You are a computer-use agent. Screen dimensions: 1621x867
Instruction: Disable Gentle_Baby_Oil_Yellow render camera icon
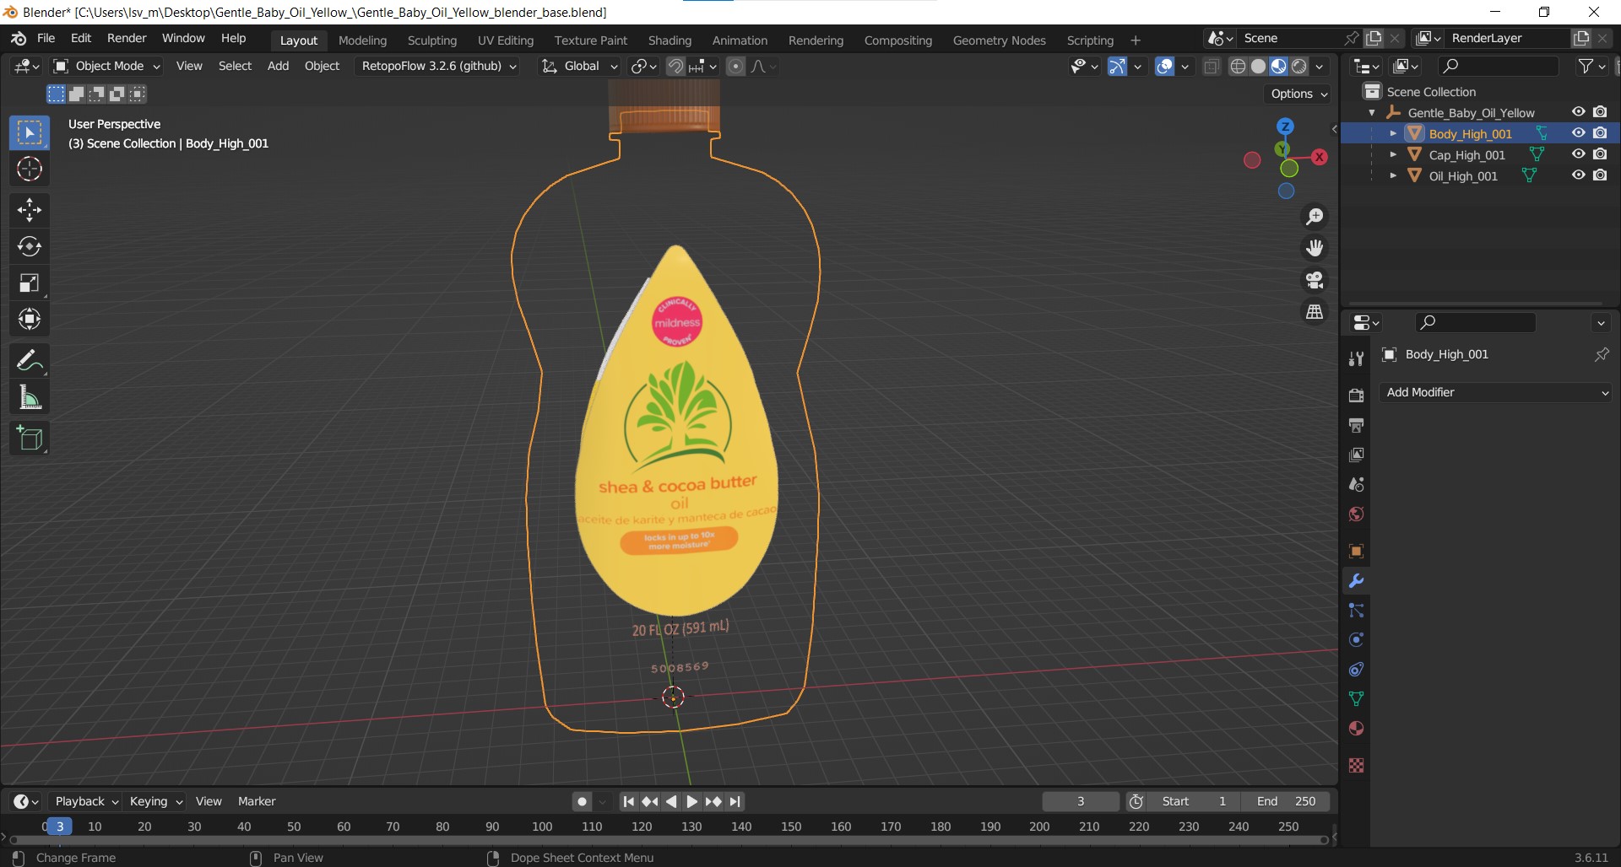(x=1600, y=112)
